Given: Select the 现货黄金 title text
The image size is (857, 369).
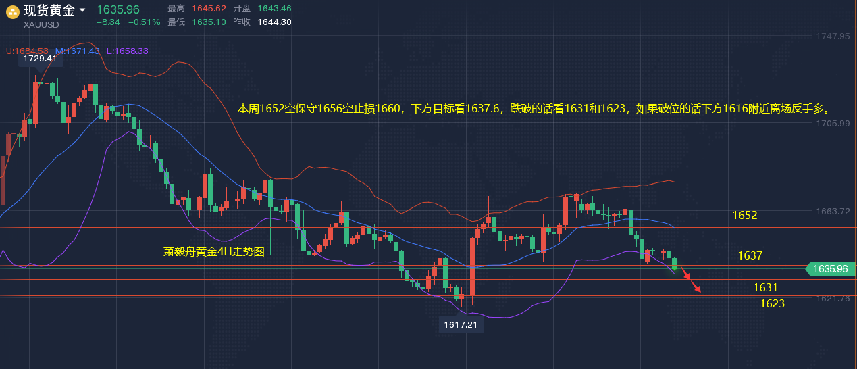Looking at the screenshot, I should (x=49, y=10).
